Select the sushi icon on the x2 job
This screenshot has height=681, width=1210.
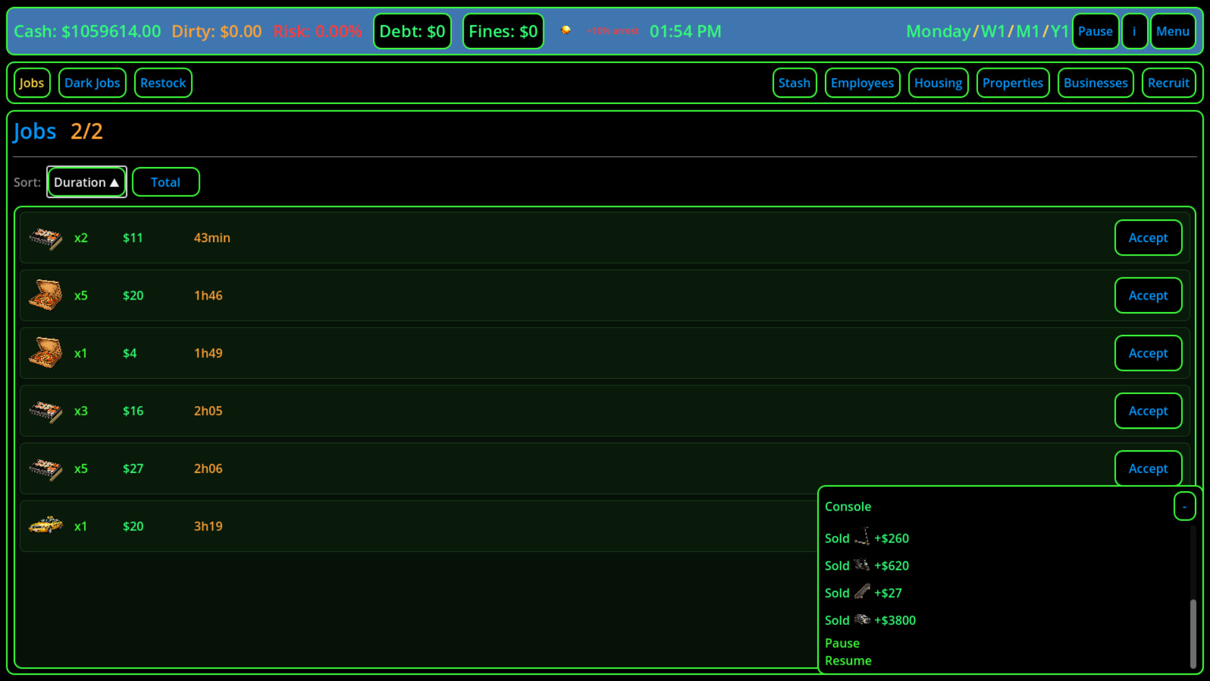(x=45, y=238)
